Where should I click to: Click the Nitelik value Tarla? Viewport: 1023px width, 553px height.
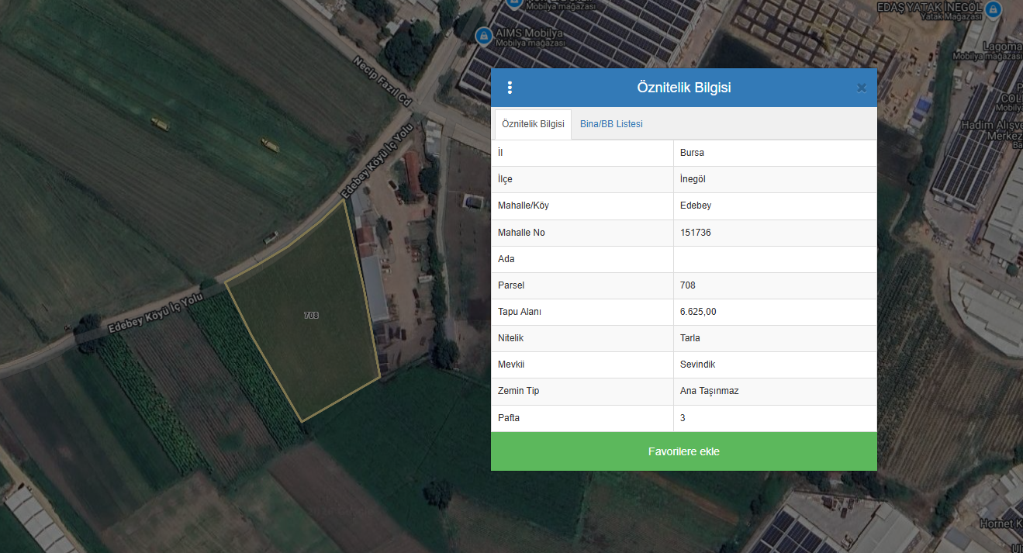point(690,338)
